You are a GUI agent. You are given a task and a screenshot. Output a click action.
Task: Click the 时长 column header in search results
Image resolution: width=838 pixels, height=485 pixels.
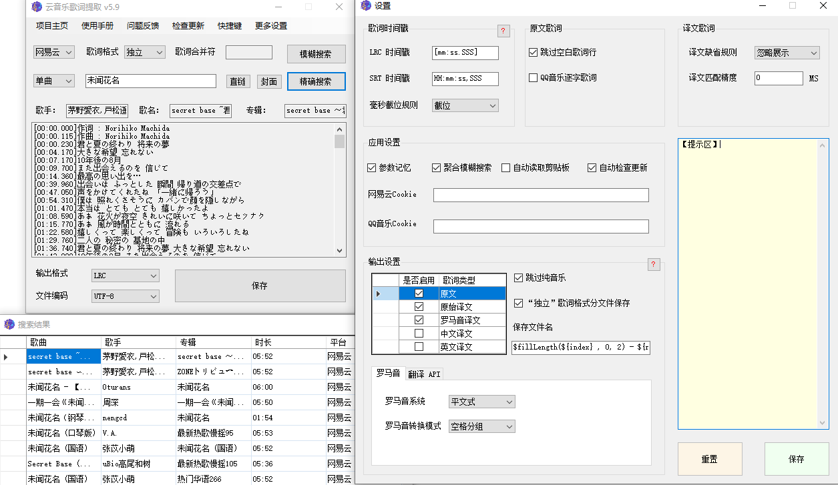[x=288, y=342]
